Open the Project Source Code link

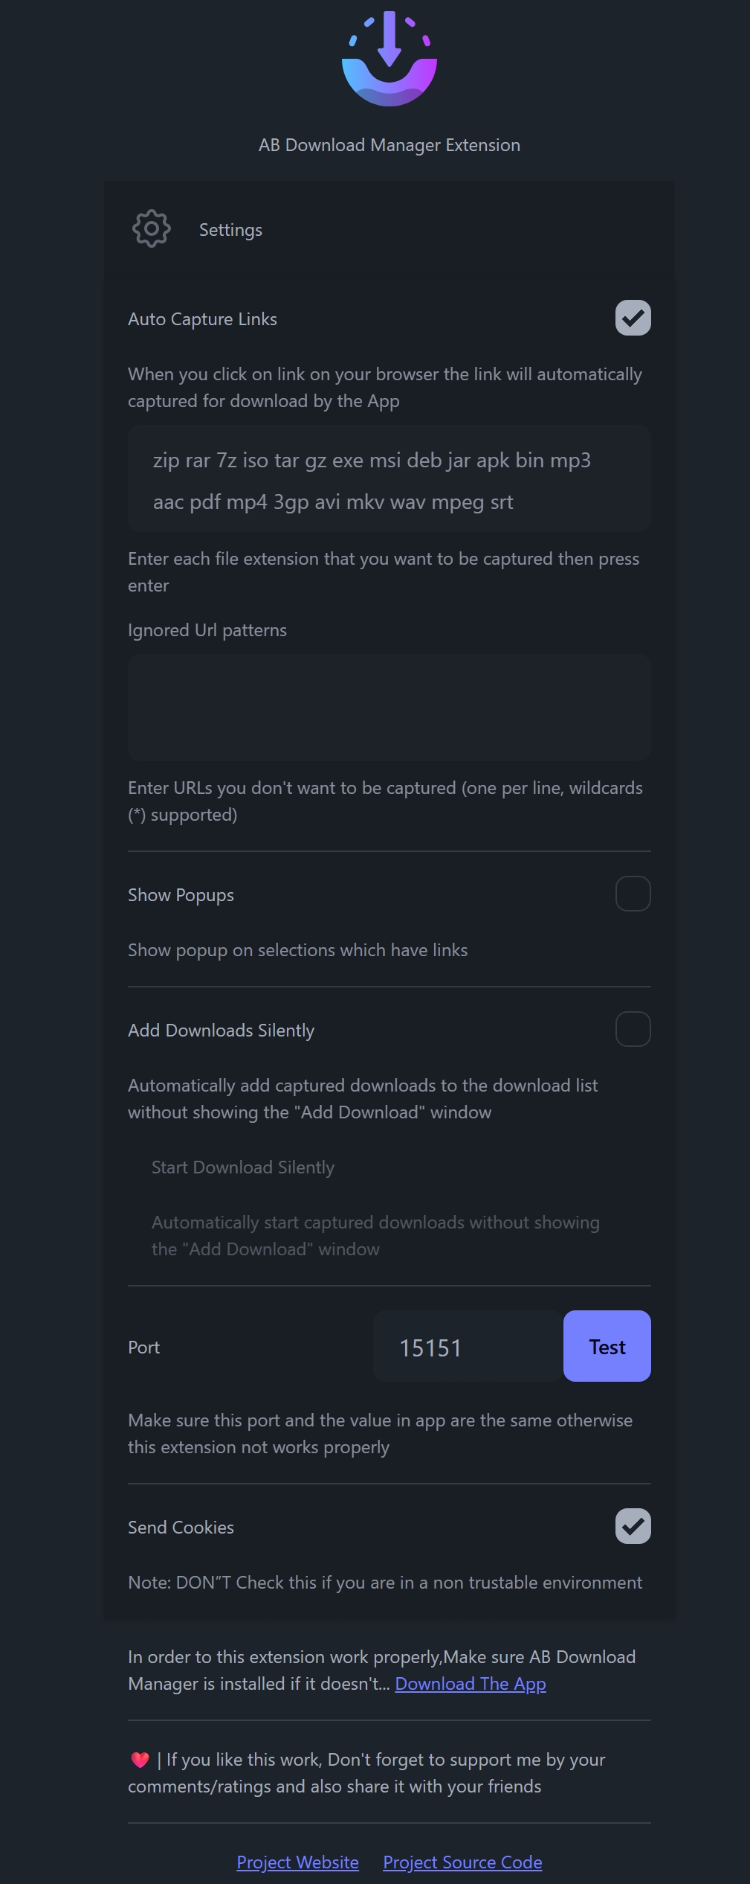coord(462,1862)
